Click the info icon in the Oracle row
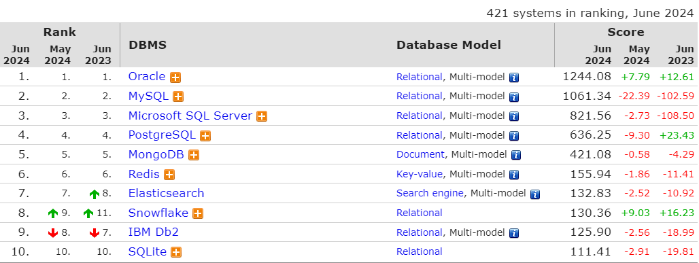Viewport: 699px width, 263px height. (514, 77)
